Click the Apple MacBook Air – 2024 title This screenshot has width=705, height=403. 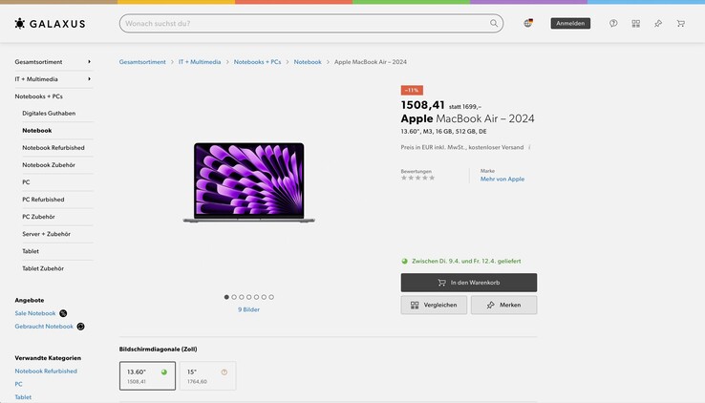[467, 118]
